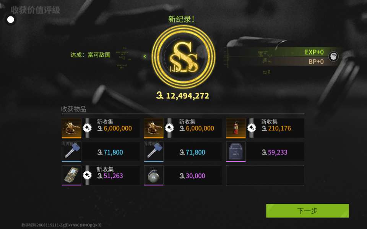This screenshot has width=367, height=229.
Task: Click the new-collection badge beside the phone item
Action: (x=87, y=175)
